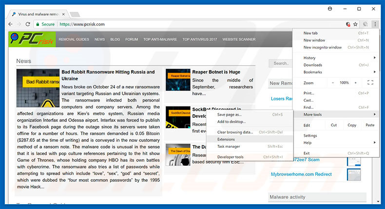This screenshot has height=209, width=385.
Task: Open Bad Rabbit Ransomware article headline
Action: [108, 75]
